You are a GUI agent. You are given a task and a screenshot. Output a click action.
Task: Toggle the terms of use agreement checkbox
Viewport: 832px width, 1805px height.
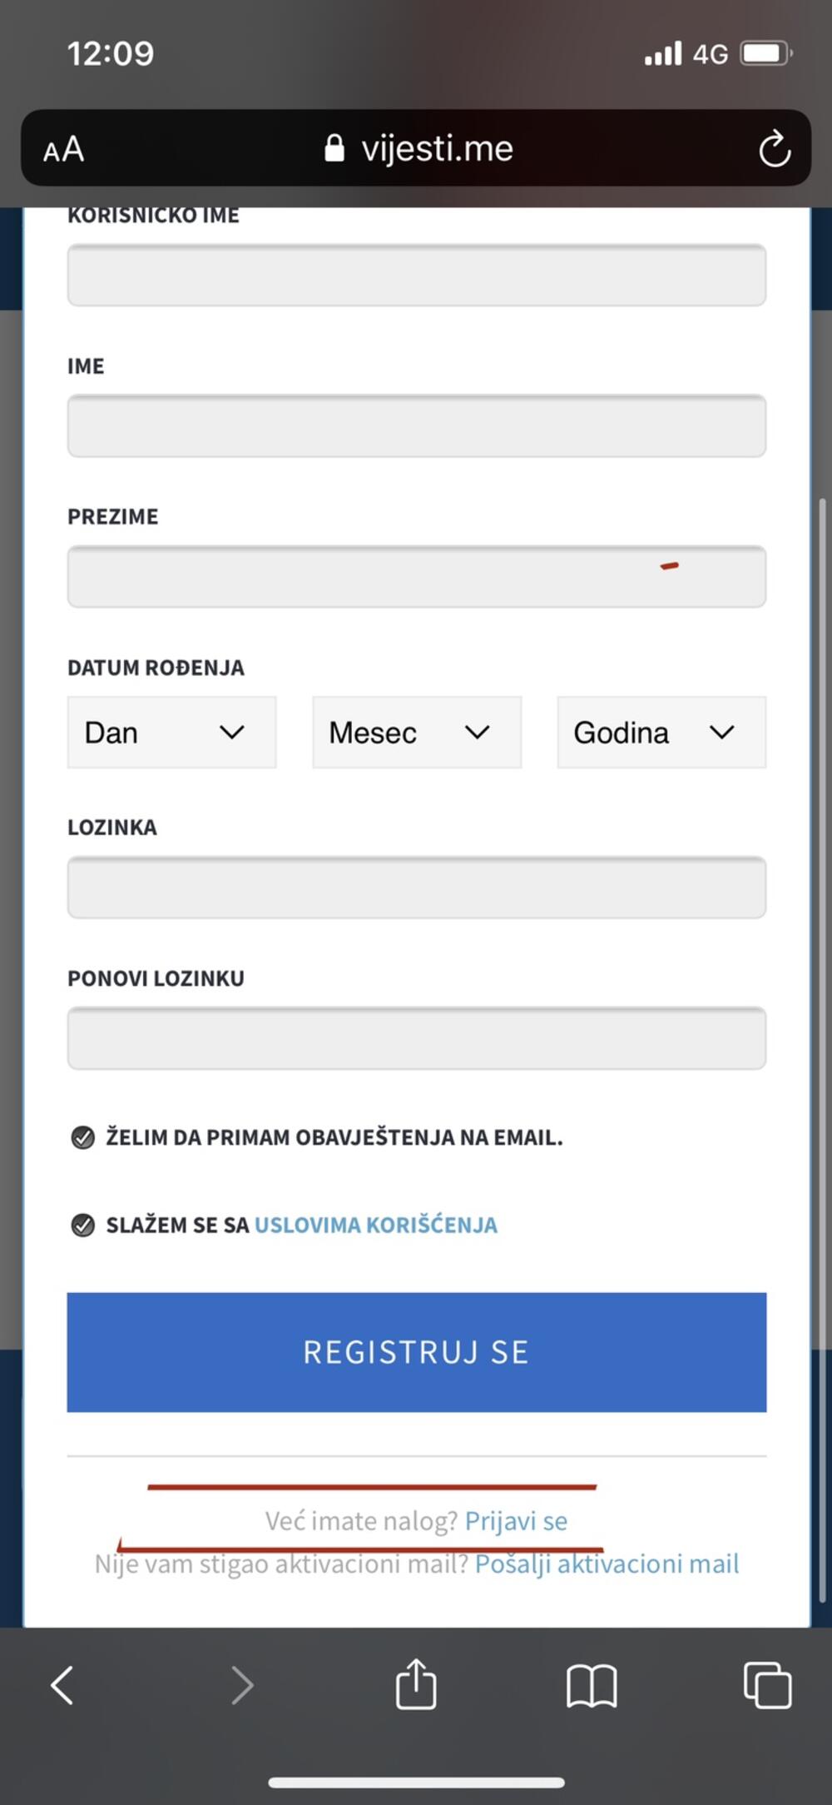point(83,1225)
